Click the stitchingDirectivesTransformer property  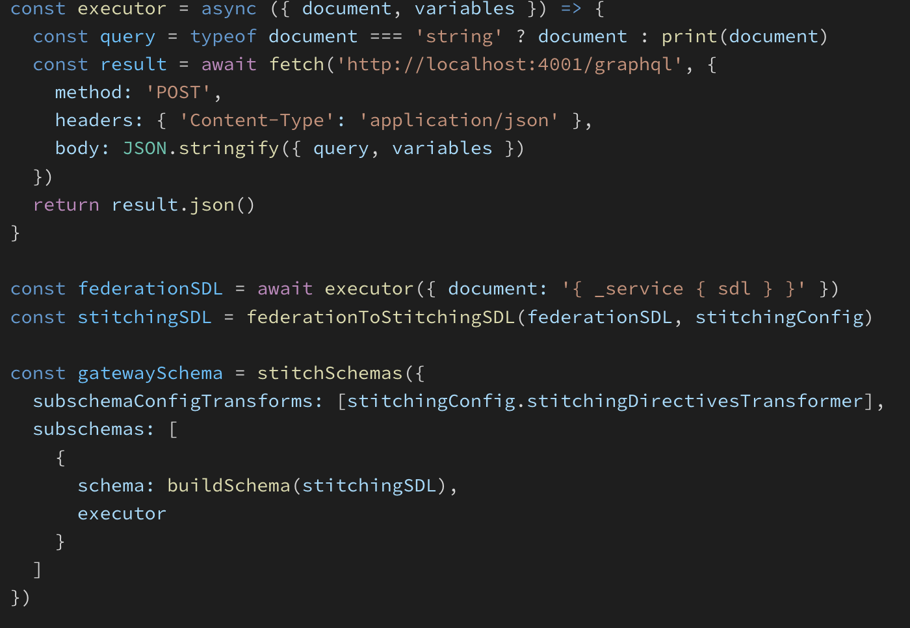click(x=694, y=402)
